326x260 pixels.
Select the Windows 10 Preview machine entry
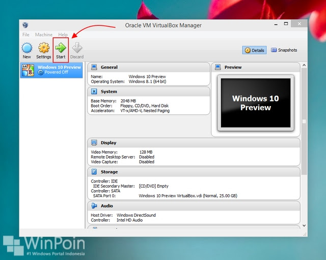click(51, 70)
